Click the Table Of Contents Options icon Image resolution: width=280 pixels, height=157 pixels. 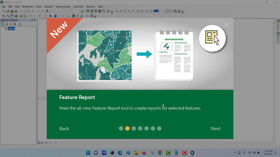pos(20,24)
